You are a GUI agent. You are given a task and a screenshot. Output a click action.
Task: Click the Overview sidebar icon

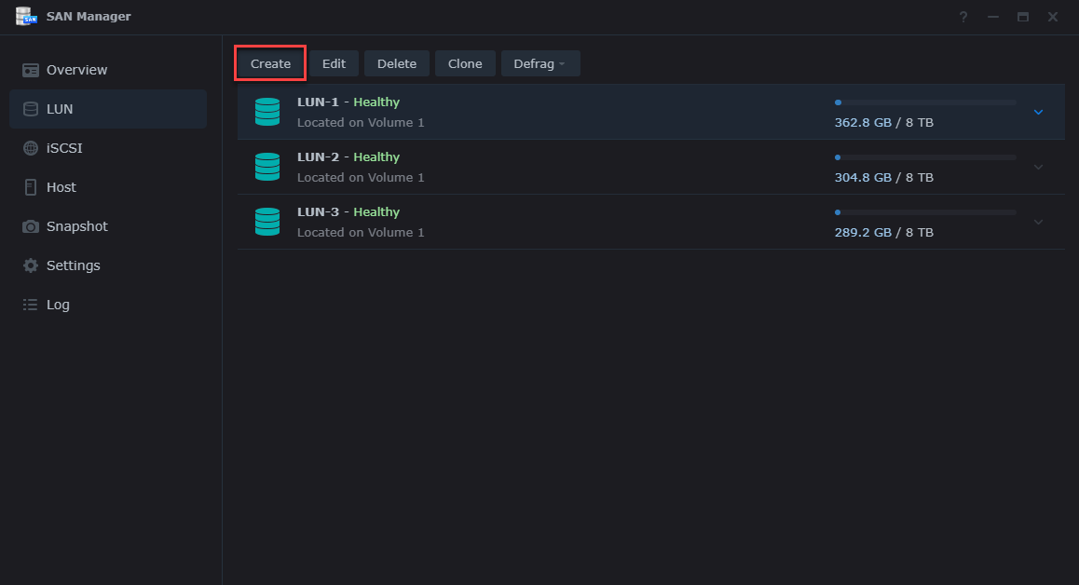tap(31, 70)
